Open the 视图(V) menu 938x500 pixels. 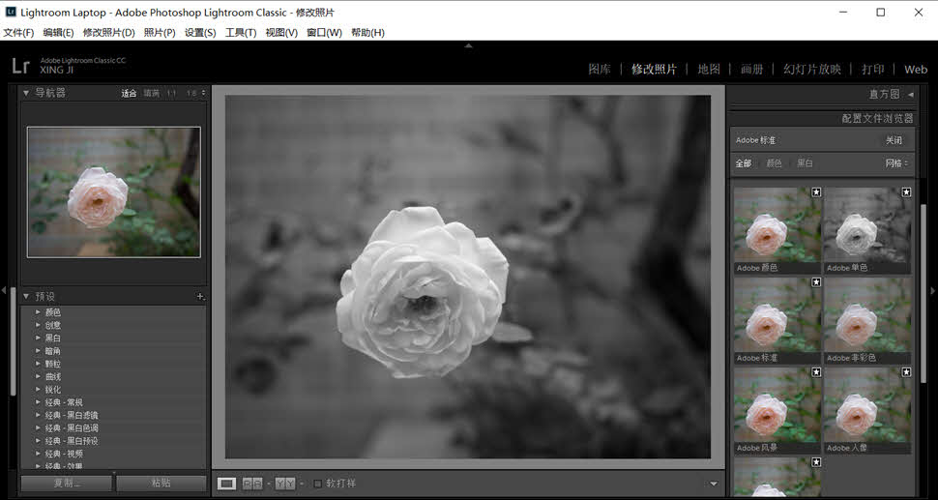281,33
